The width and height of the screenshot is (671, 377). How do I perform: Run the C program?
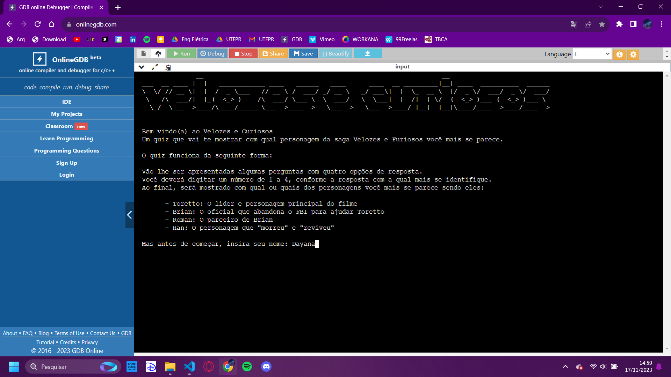(x=181, y=53)
